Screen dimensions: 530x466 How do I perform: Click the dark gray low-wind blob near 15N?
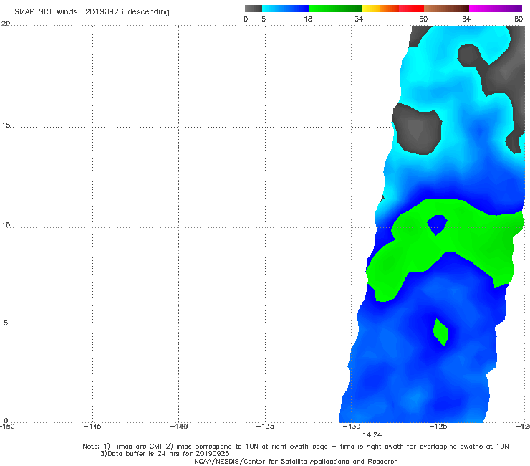[418, 129]
